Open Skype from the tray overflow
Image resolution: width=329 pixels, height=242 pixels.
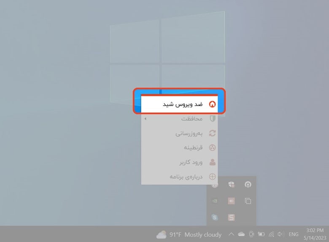[x=215, y=217]
